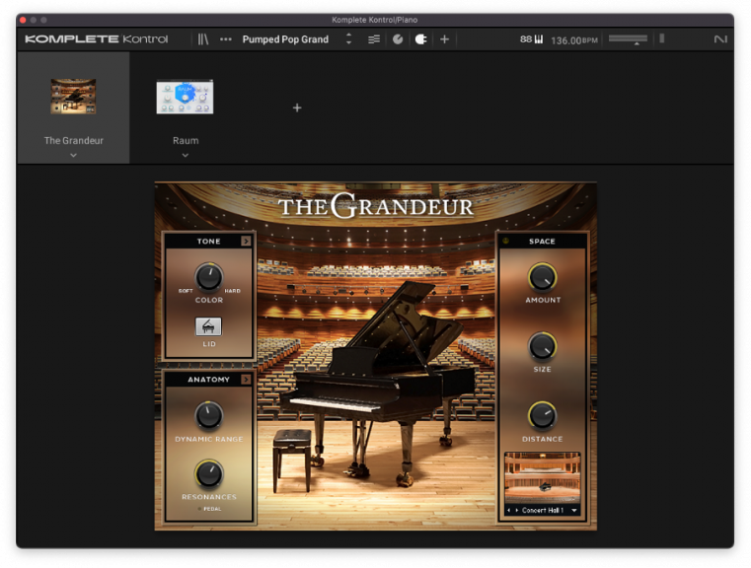Viewport: 751px width, 568px height.
Task: Step through presets with up/down arrows
Action: coord(348,38)
